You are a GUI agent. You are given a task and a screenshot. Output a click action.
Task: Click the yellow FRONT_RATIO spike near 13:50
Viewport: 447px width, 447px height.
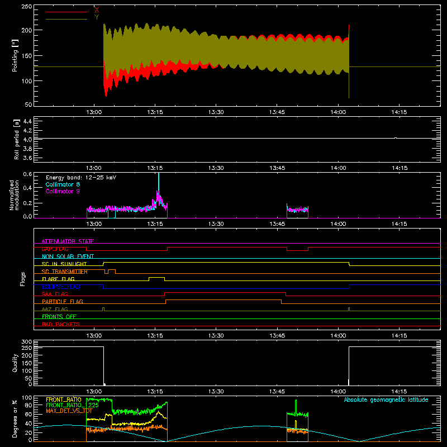[296, 424]
